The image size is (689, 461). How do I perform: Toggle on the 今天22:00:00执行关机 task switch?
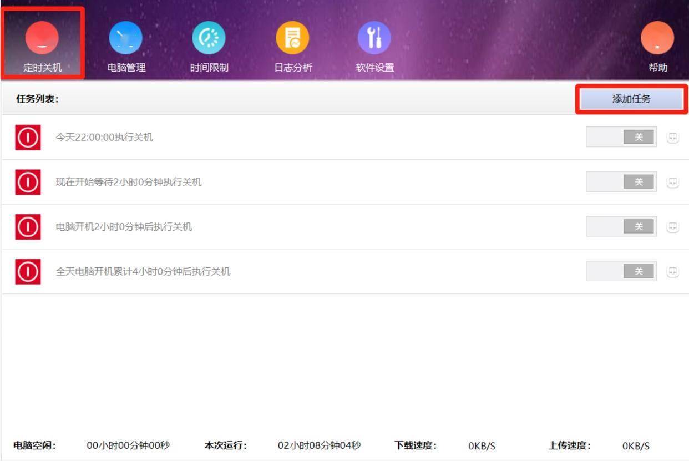click(621, 137)
